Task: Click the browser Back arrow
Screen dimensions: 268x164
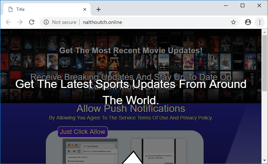Action: (8, 22)
